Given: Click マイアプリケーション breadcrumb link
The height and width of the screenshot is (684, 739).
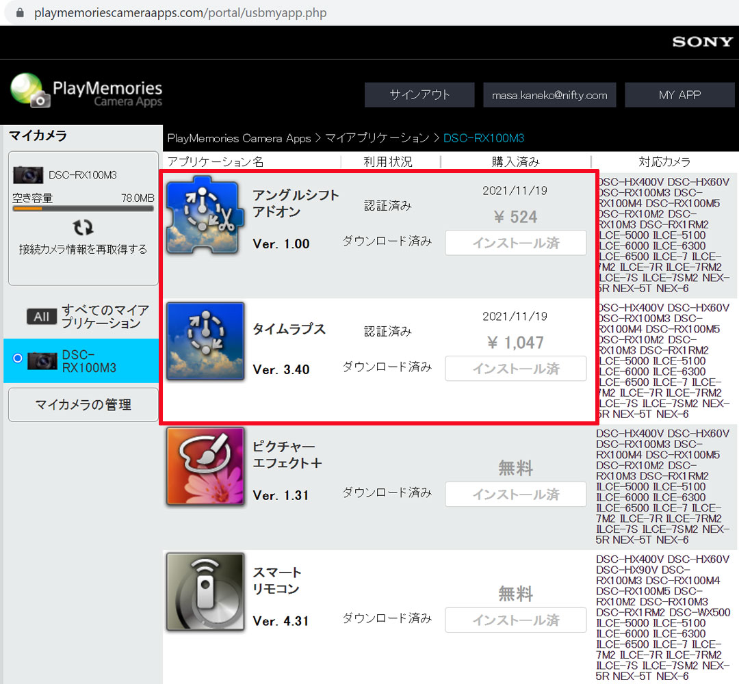Looking at the screenshot, I should point(377,138).
